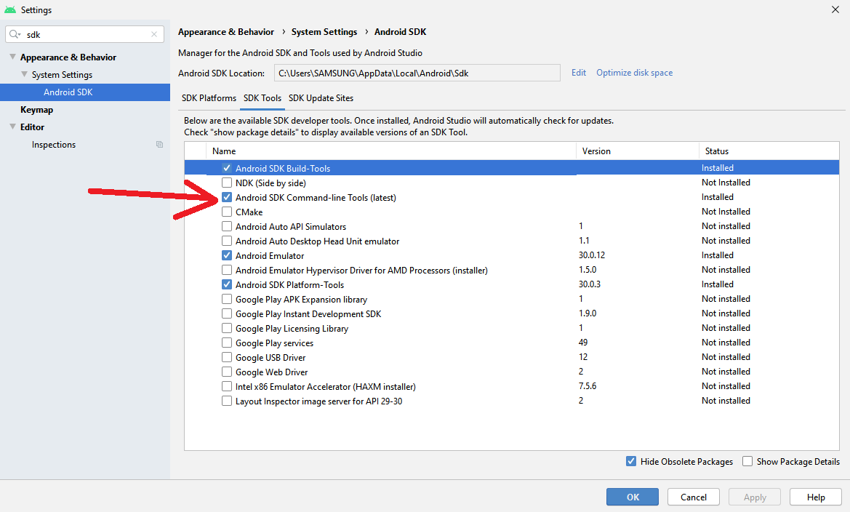The width and height of the screenshot is (850, 512).
Task: Select Android SDK in the settings tree
Action: coord(85,92)
